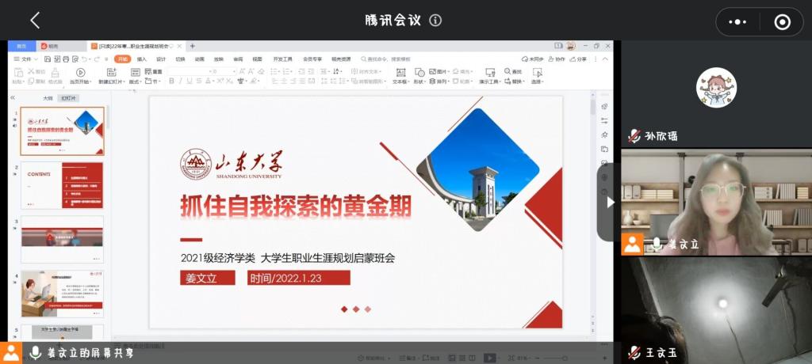The height and width of the screenshot is (364, 812).
Task: Open the 开发工具 ribbon tab
Action: 283,59
